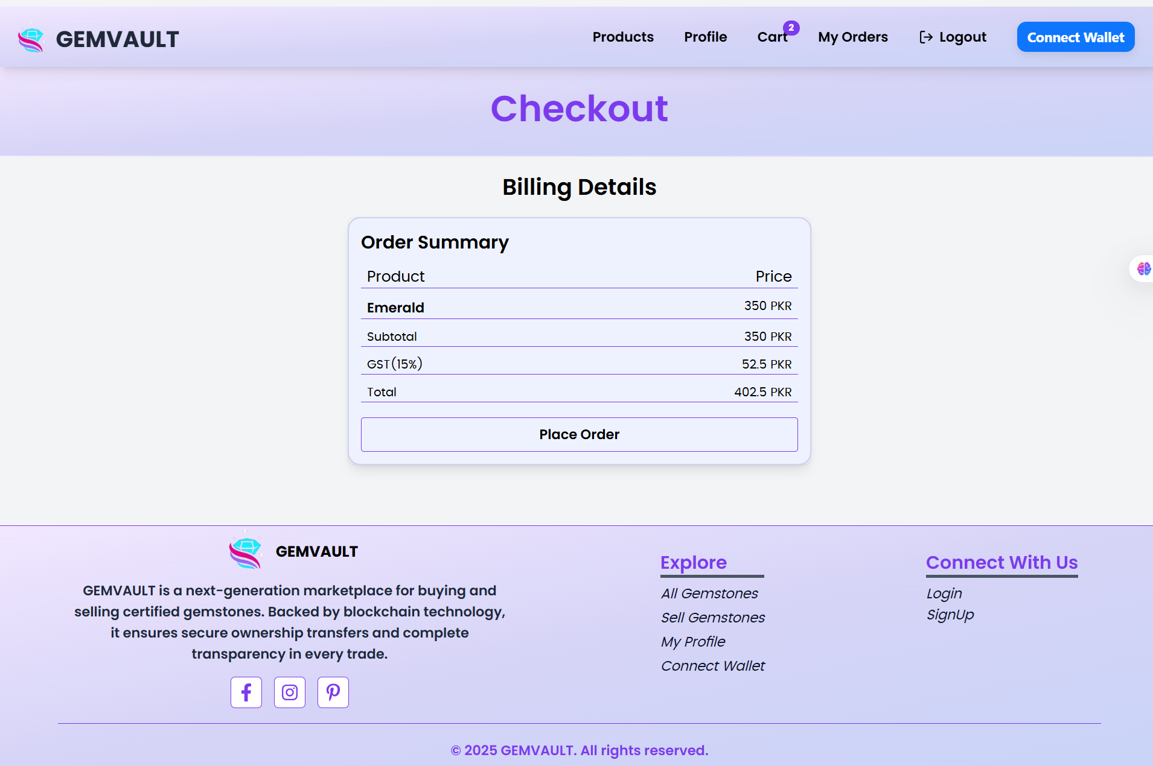Click Connect Wallet link in Explore section
1153x766 pixels.
(x=712, y=666)
